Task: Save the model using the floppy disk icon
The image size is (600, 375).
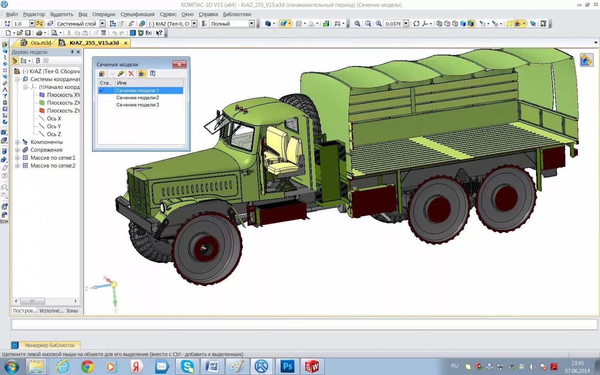Action: [28, 33]
